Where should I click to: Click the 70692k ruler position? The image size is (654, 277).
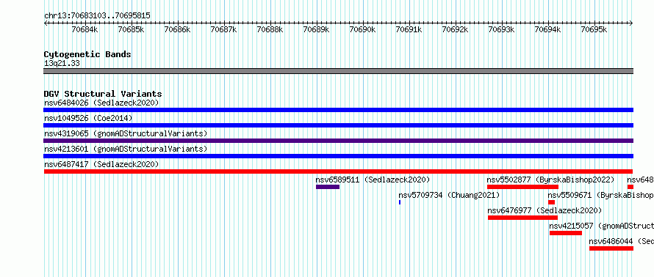(x=456, y=29)
